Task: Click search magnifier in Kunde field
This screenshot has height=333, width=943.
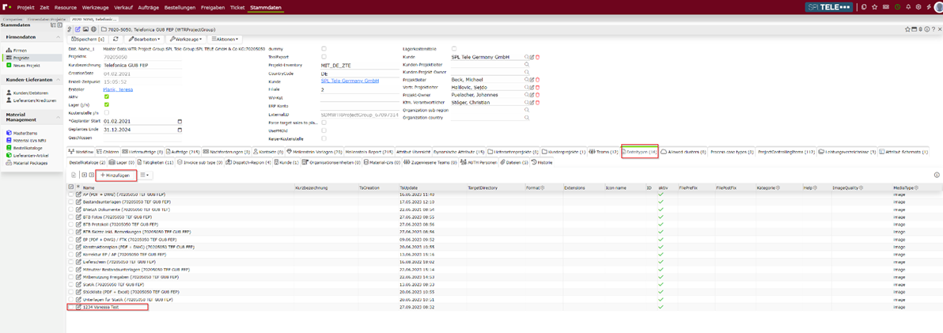Action: 526,57
